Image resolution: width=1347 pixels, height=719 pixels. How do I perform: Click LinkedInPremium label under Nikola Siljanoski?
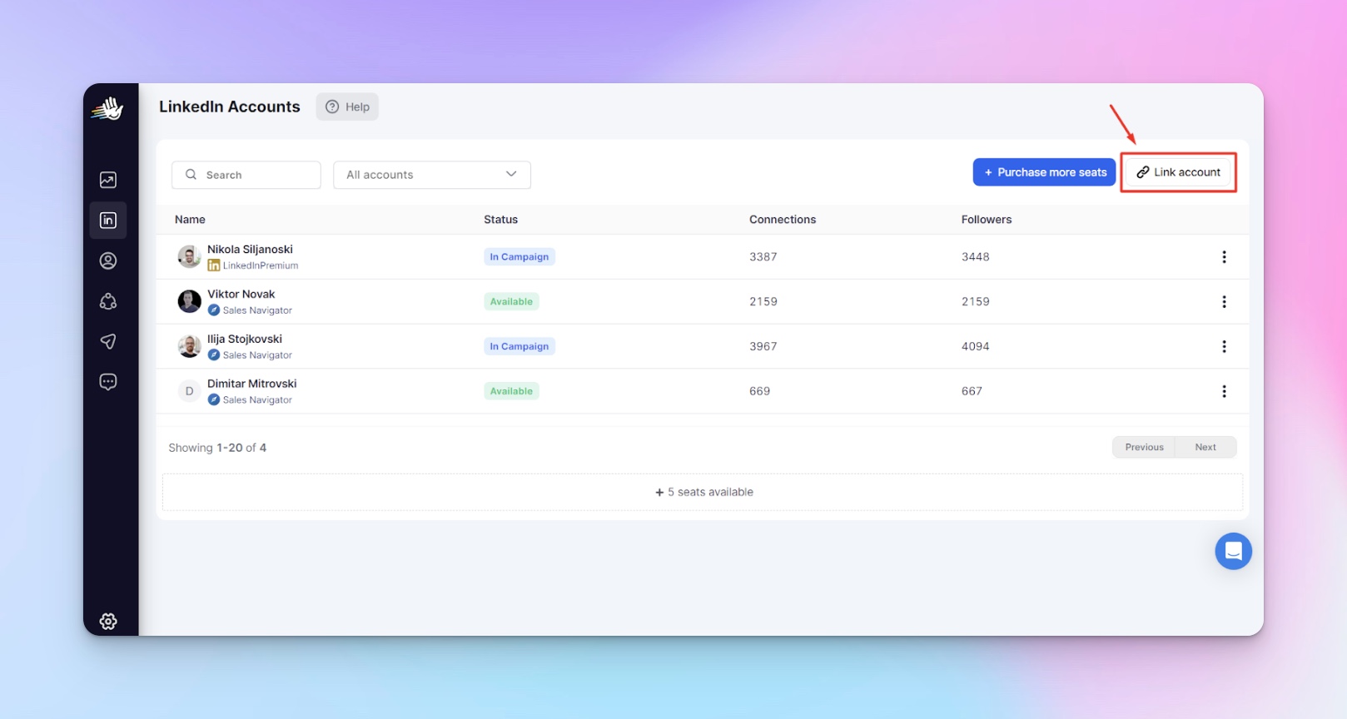point(260,265)
